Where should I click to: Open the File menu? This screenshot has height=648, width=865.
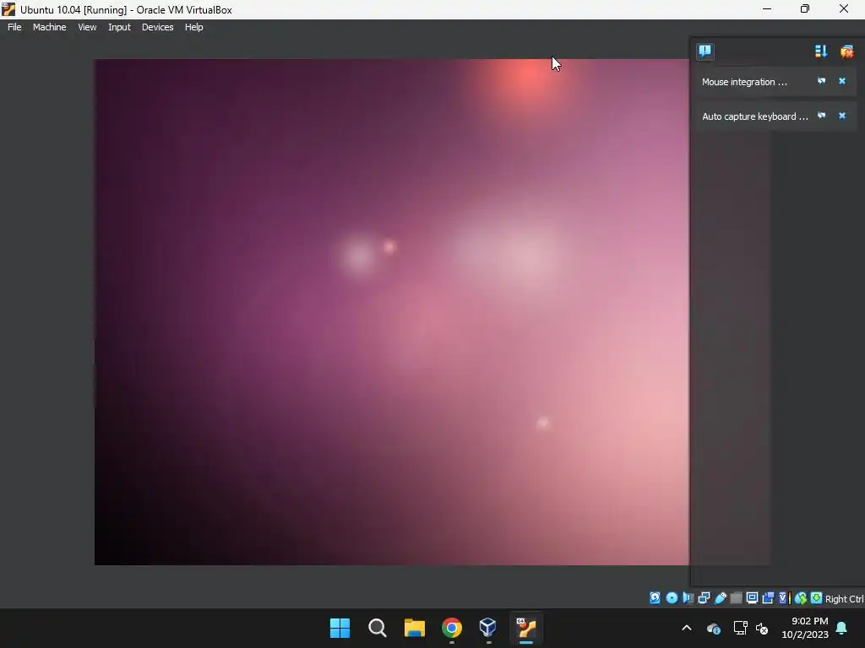tap(14, 27)
